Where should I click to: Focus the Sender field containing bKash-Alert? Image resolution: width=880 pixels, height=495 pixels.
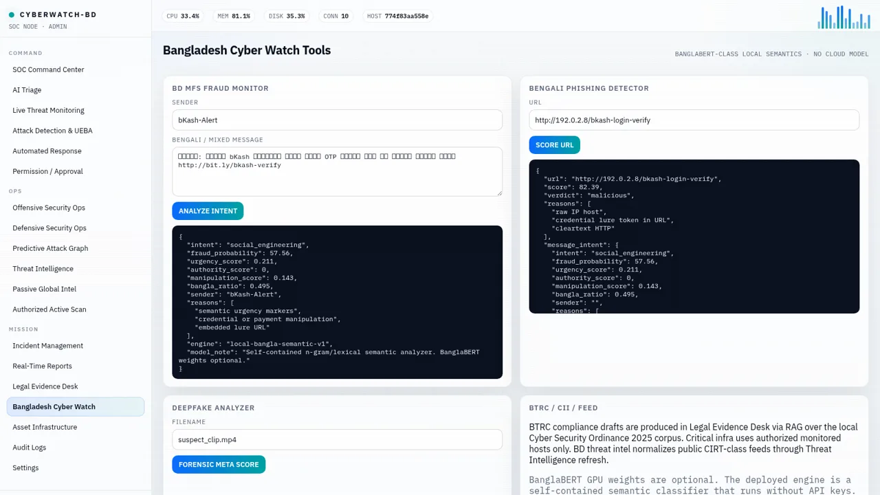(x=337, y=120)
